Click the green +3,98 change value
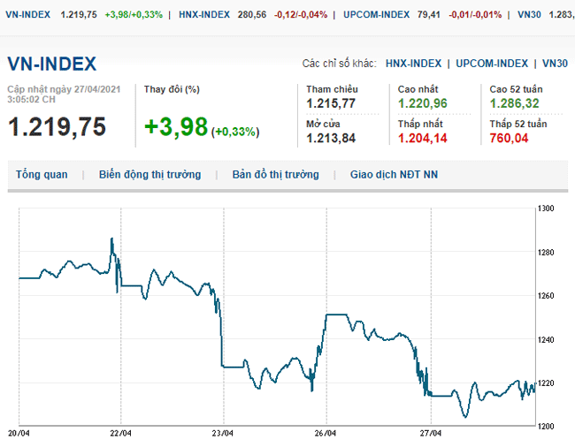 pos(176,128)
